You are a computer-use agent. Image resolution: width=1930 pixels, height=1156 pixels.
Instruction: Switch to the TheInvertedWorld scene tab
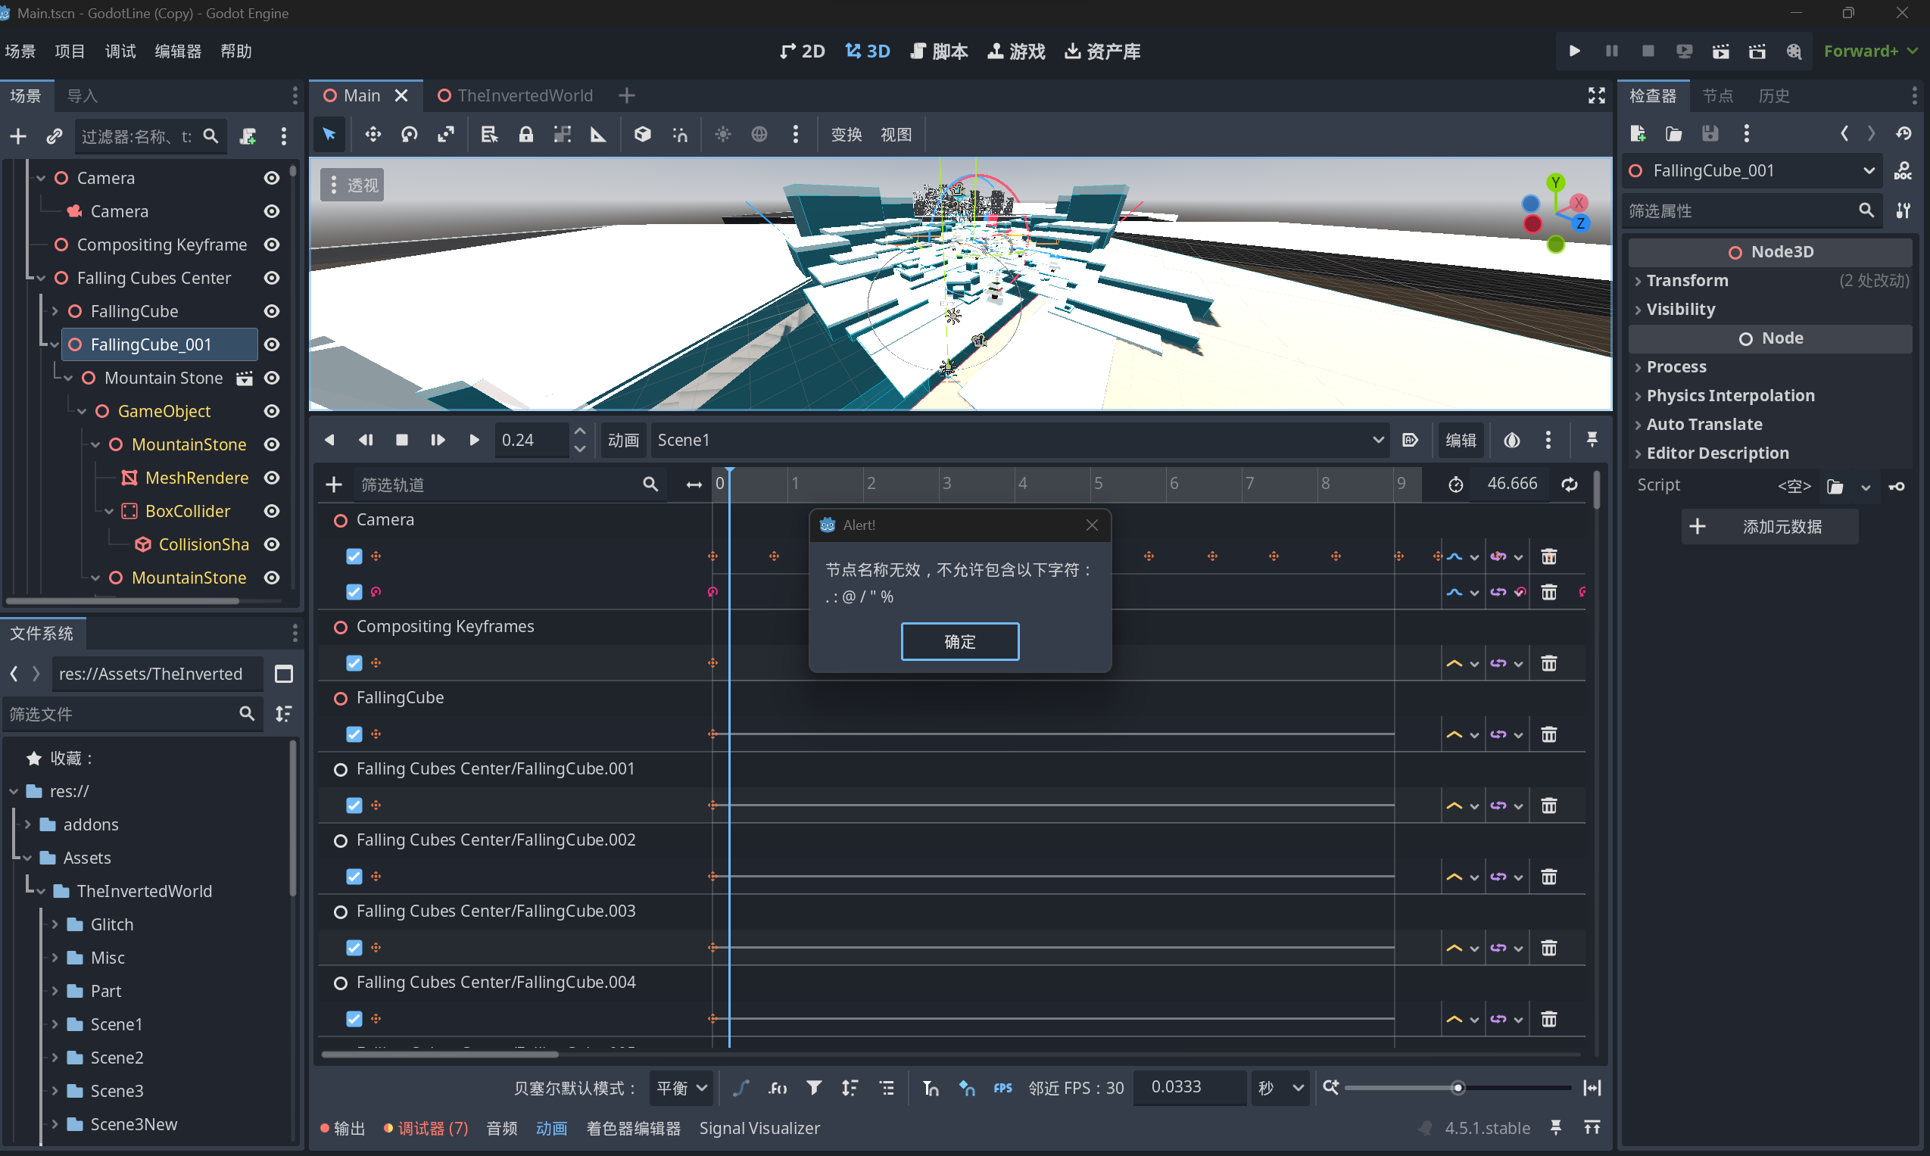click(524, 95)
